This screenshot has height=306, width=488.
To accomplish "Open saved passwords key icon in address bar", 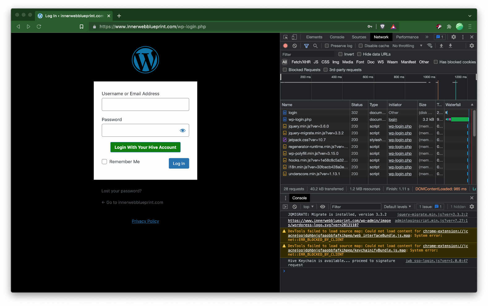I will pyautogui.click(x=370, y=27).
